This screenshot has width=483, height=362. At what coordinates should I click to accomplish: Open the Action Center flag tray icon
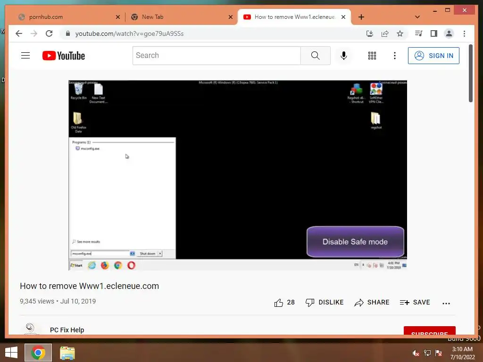(x=439, y=353)
